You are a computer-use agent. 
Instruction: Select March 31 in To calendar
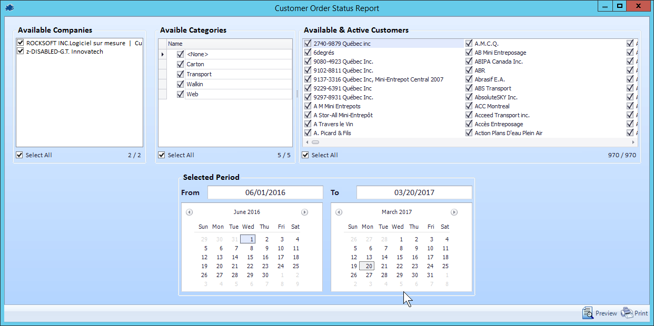point(430,275)
